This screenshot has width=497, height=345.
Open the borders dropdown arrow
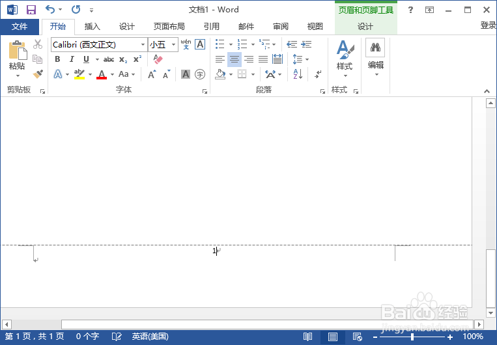click(253, 74)
